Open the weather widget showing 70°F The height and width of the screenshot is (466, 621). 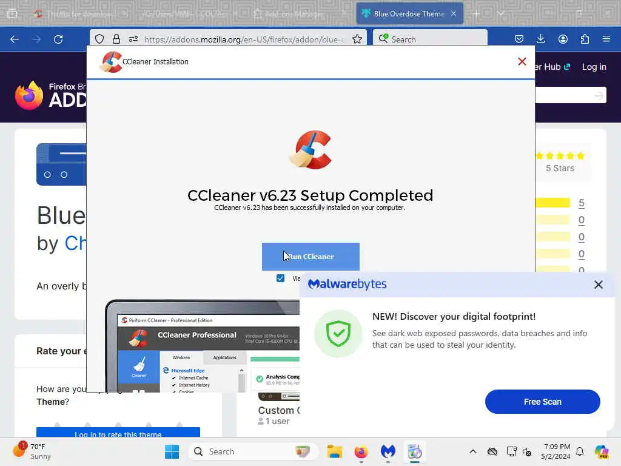(x=32, y=451)
